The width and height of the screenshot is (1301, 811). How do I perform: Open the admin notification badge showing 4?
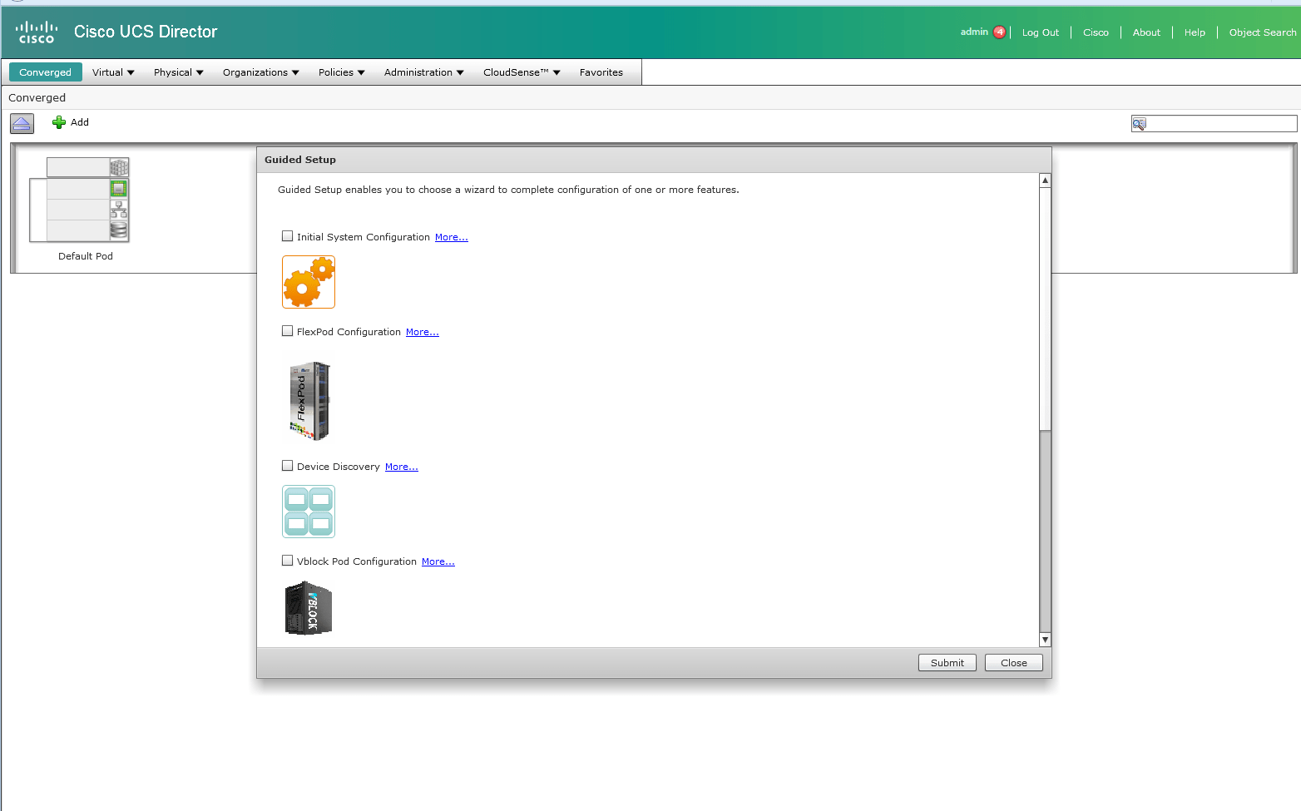[999, 32]
